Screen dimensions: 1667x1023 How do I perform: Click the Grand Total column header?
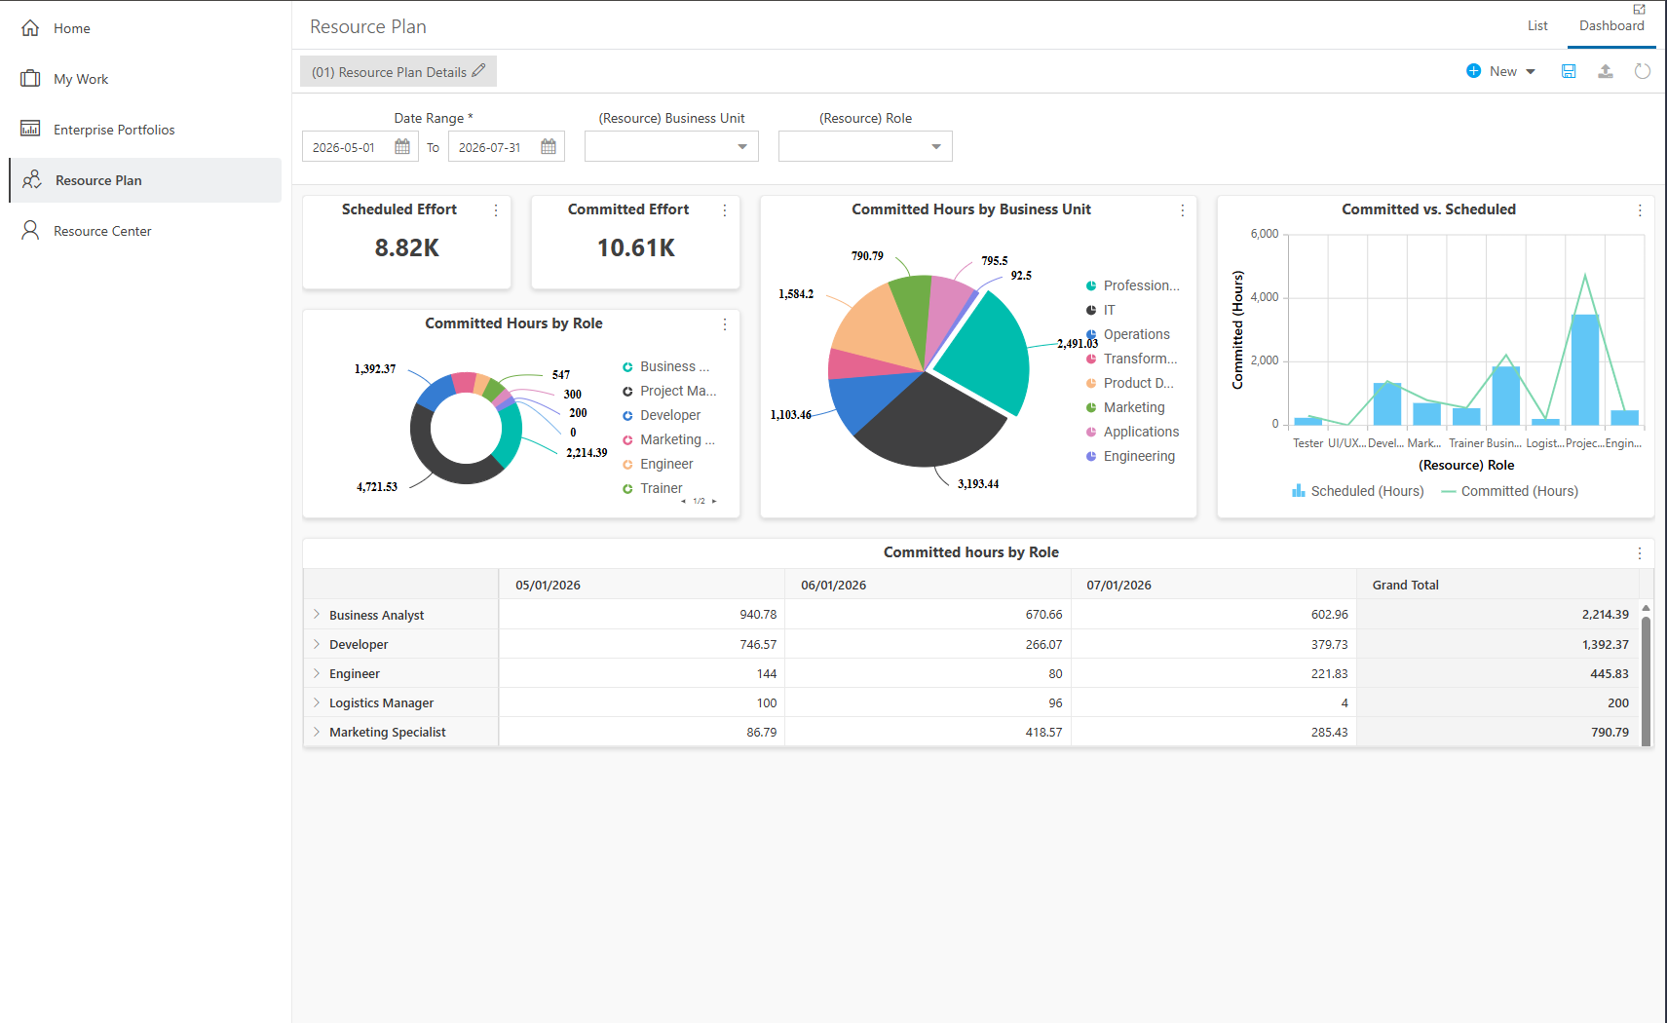coord(1498,585)
